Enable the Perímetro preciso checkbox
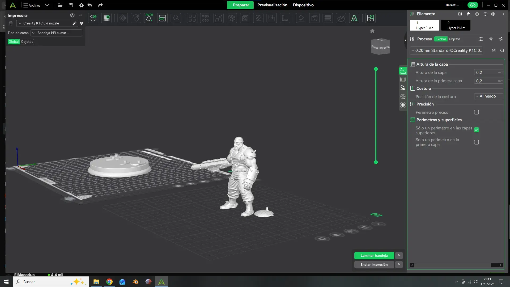510x287 pixels. coord(477,112)
